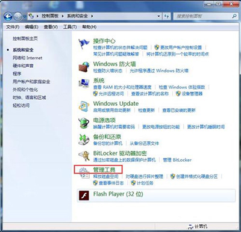Open the 帮助(H) menu

(x=89, y=27)
